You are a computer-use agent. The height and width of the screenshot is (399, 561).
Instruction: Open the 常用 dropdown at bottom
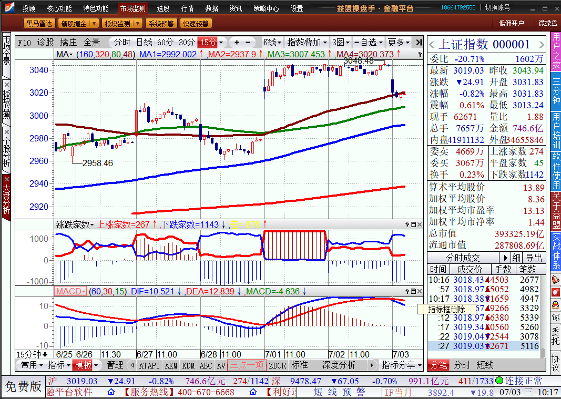click(x=32, y=365)
